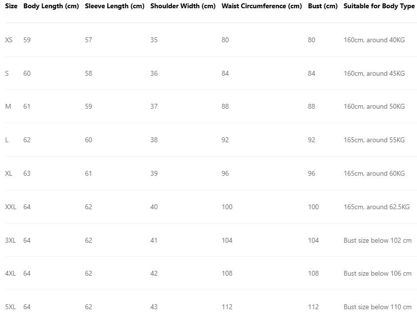417x315 pixels.
Task: Click the '160cm, around 50KG' cell
Action: [x=374, y=106]
